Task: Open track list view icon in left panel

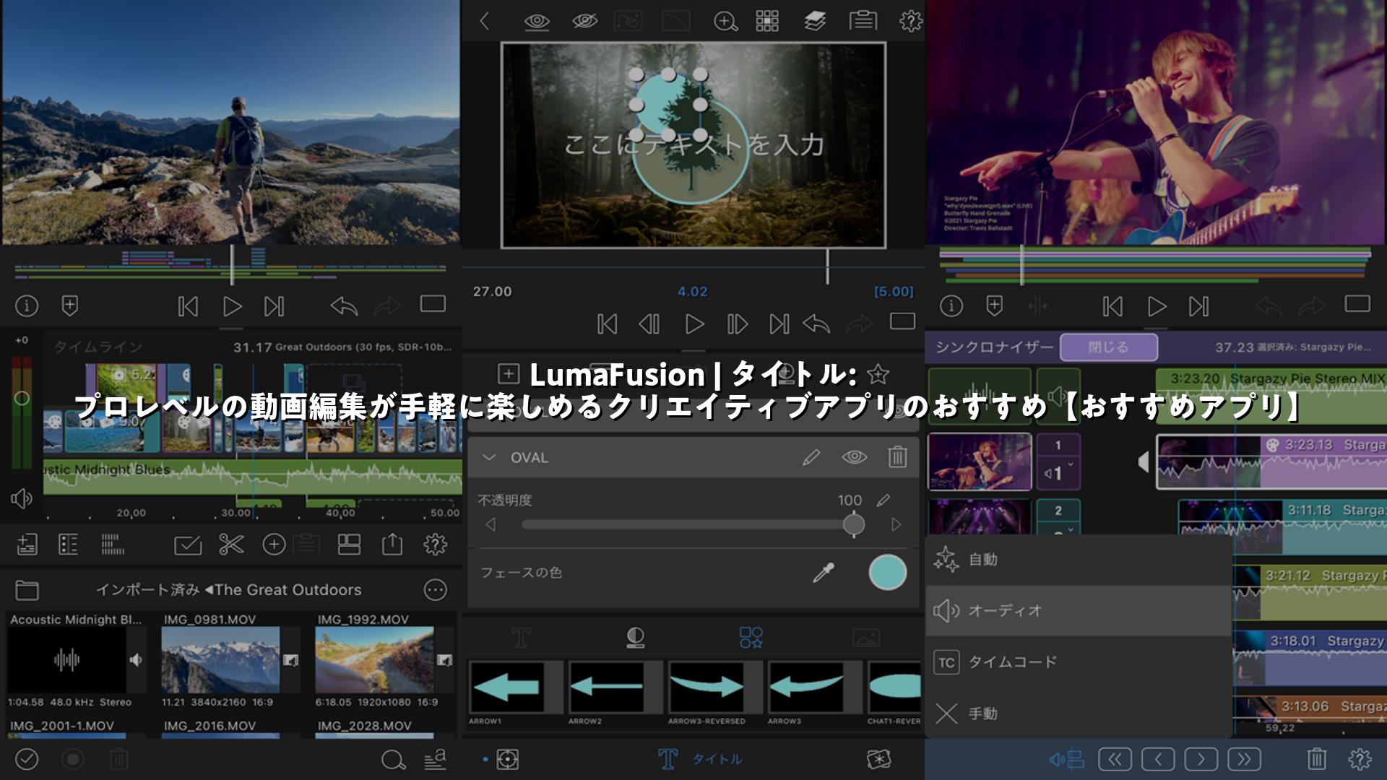Action: click(x=68, y=544)
